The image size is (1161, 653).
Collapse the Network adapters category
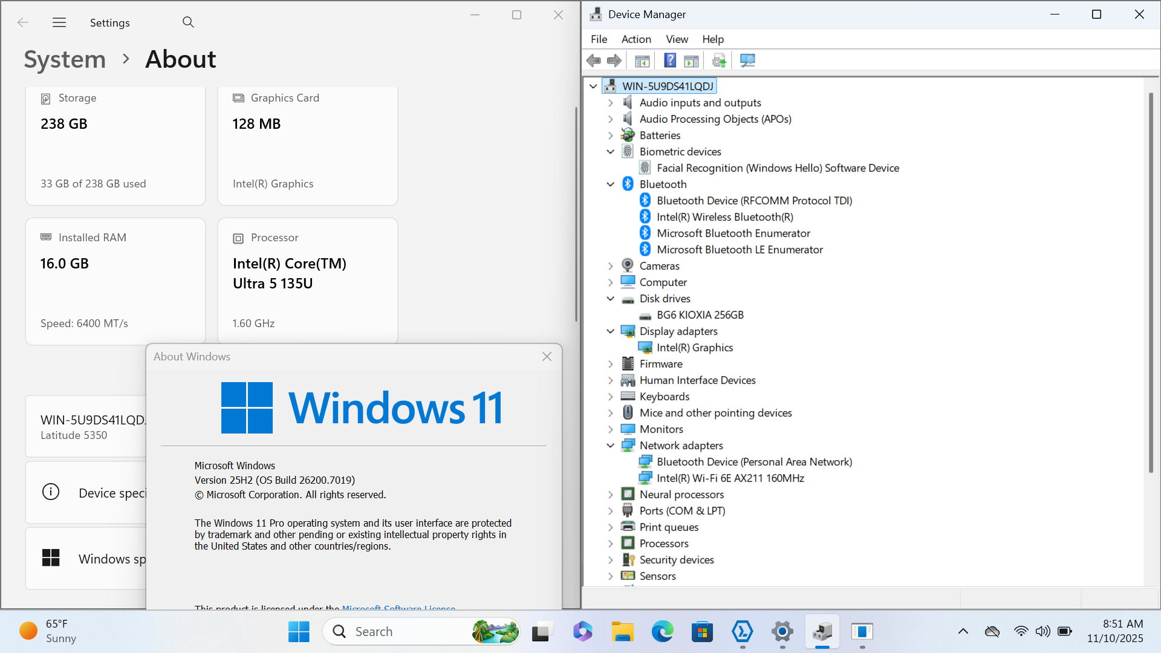(611, 446)
